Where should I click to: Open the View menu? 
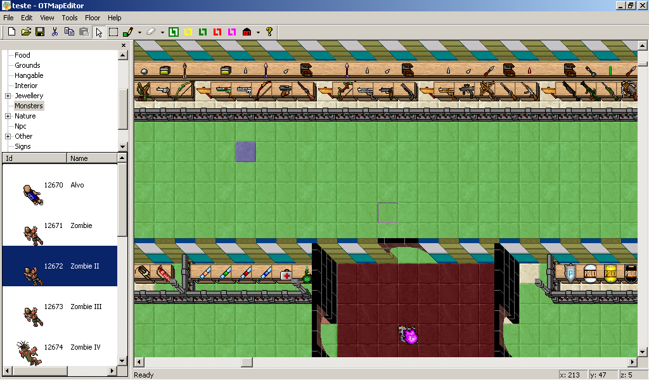[47, 18]
